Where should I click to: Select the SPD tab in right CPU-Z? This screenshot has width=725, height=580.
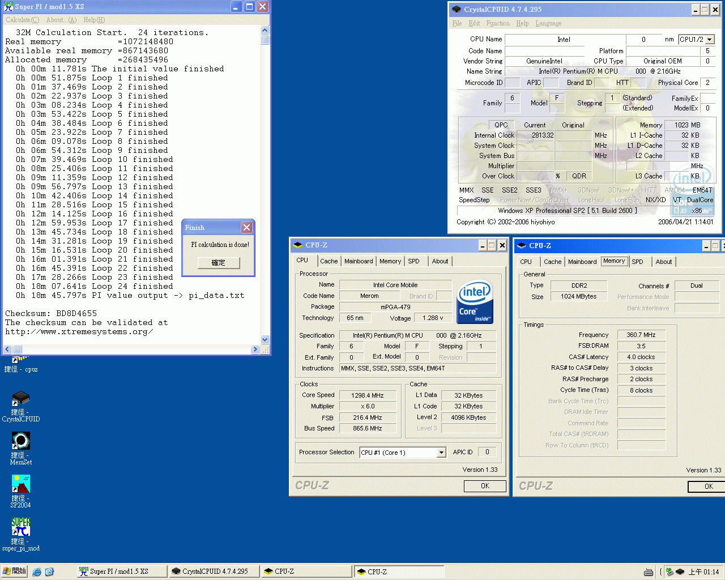pyautogui.click(x=638, y=262)
